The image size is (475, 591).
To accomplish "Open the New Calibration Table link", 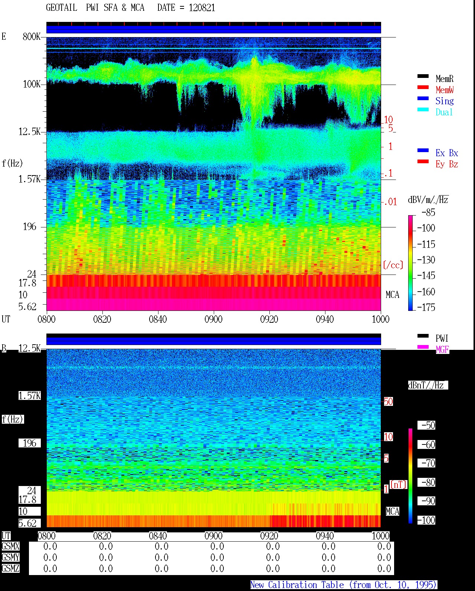I will click(x=344, y=585).
